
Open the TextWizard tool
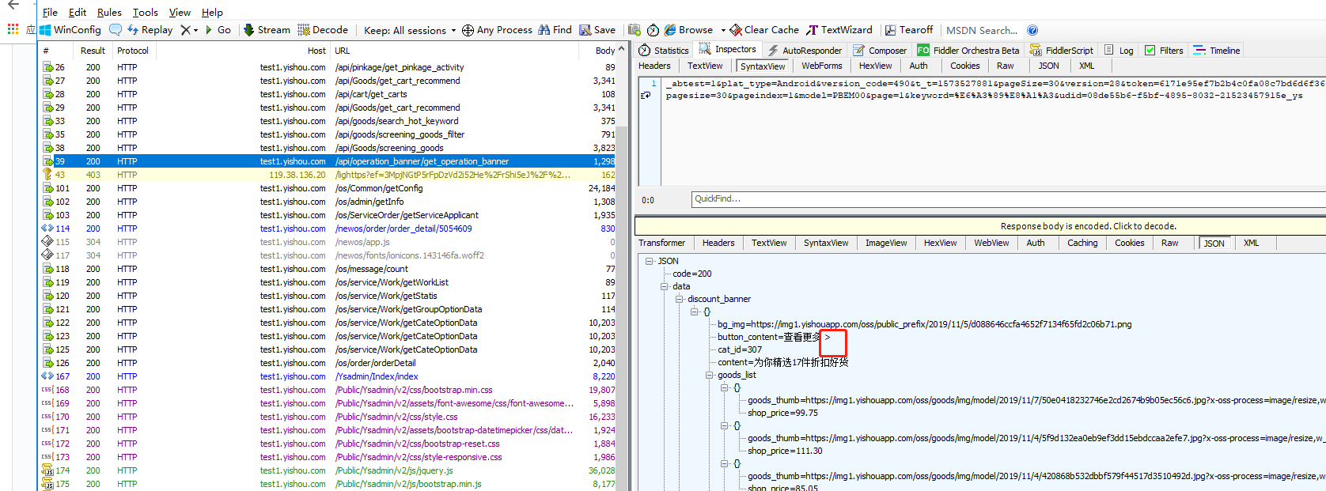pyautogui.click(x=839, y=30)
